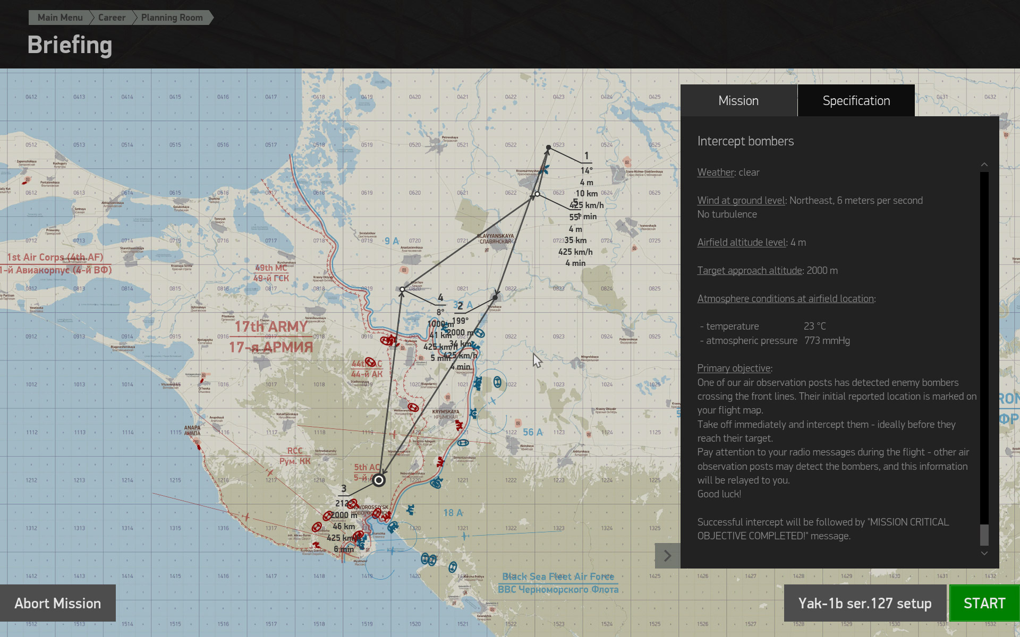Viewport: 1020px width, 637px height.
Task: Collapse the briefing panel with the side arrow
Action: click(667, 556)
